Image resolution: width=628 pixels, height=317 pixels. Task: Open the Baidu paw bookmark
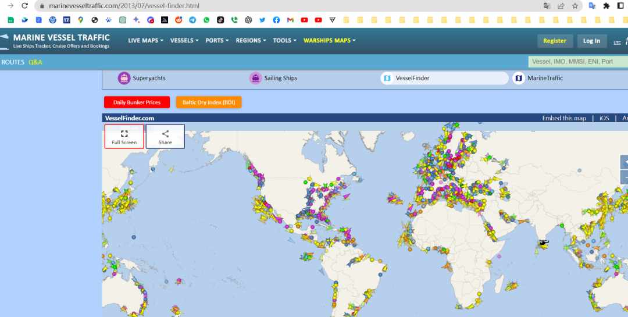tap(109, 20)
